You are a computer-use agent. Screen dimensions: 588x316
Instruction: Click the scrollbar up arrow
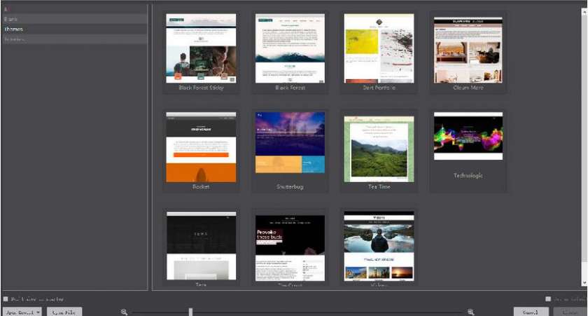click(584, 12)
